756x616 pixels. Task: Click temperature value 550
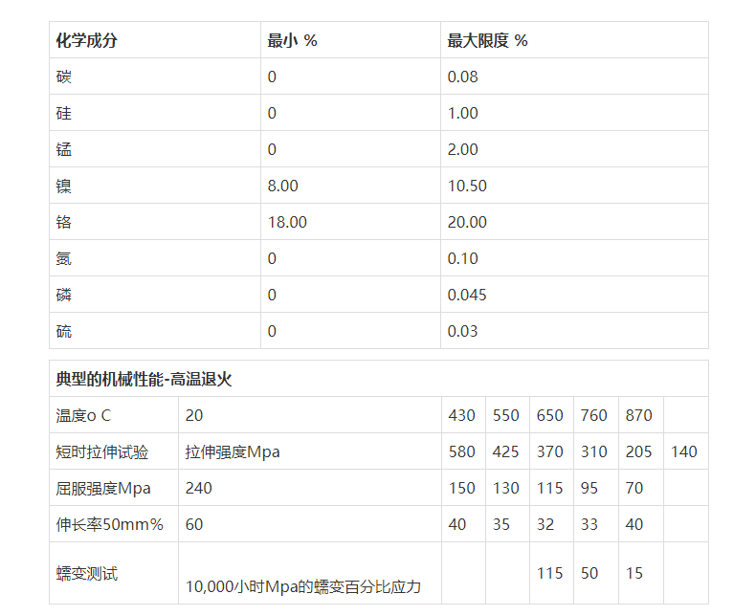click(x=506, y=415)
